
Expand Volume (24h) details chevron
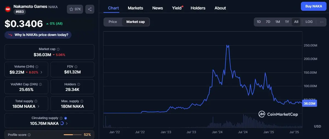pos(41,72)
